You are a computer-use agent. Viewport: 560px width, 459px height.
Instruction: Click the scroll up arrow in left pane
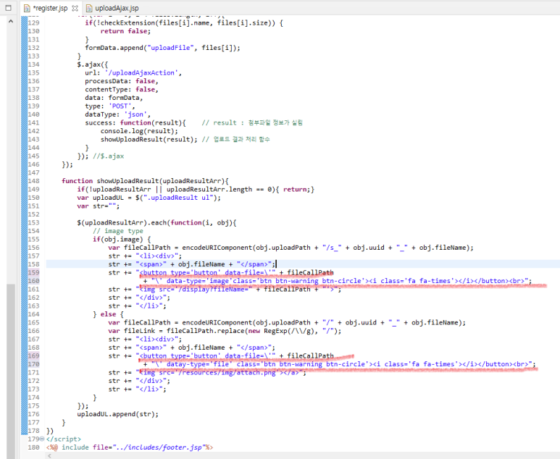[11, 22]
